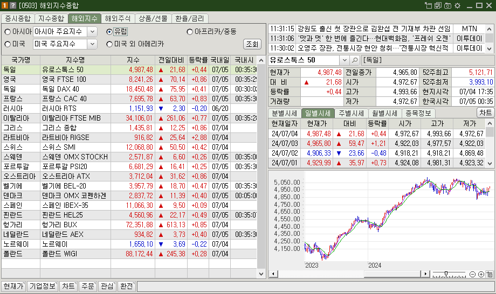The image size is (496, 294).
Task: Click the chart layout icon beside zoom buttons
Action: [x=490, y=275]
